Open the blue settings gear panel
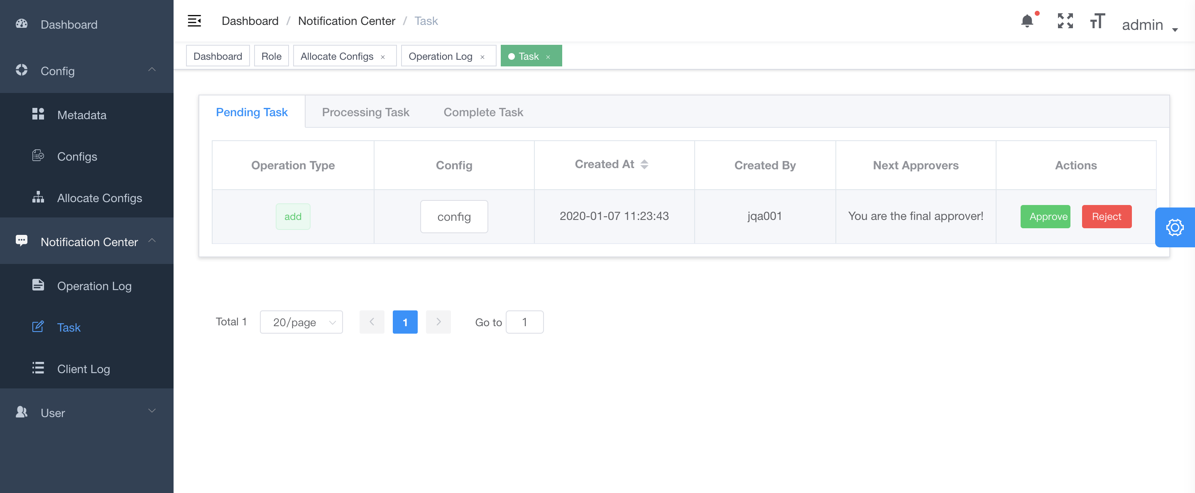The height and width of the screenshot is (493, 1195). click(1174, 227)
